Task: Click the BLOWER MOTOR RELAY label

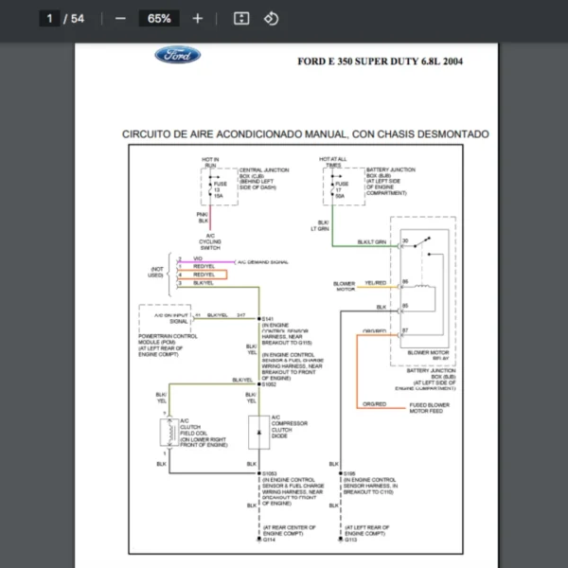Action: tap(428, 355)
